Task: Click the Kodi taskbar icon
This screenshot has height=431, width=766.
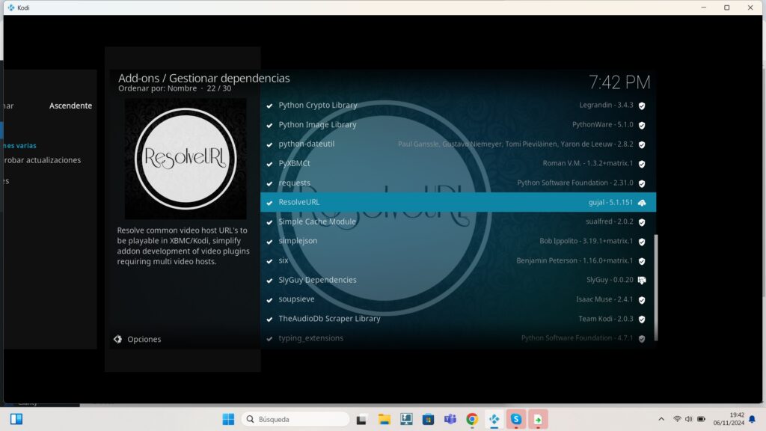Action: click(494, 419)
